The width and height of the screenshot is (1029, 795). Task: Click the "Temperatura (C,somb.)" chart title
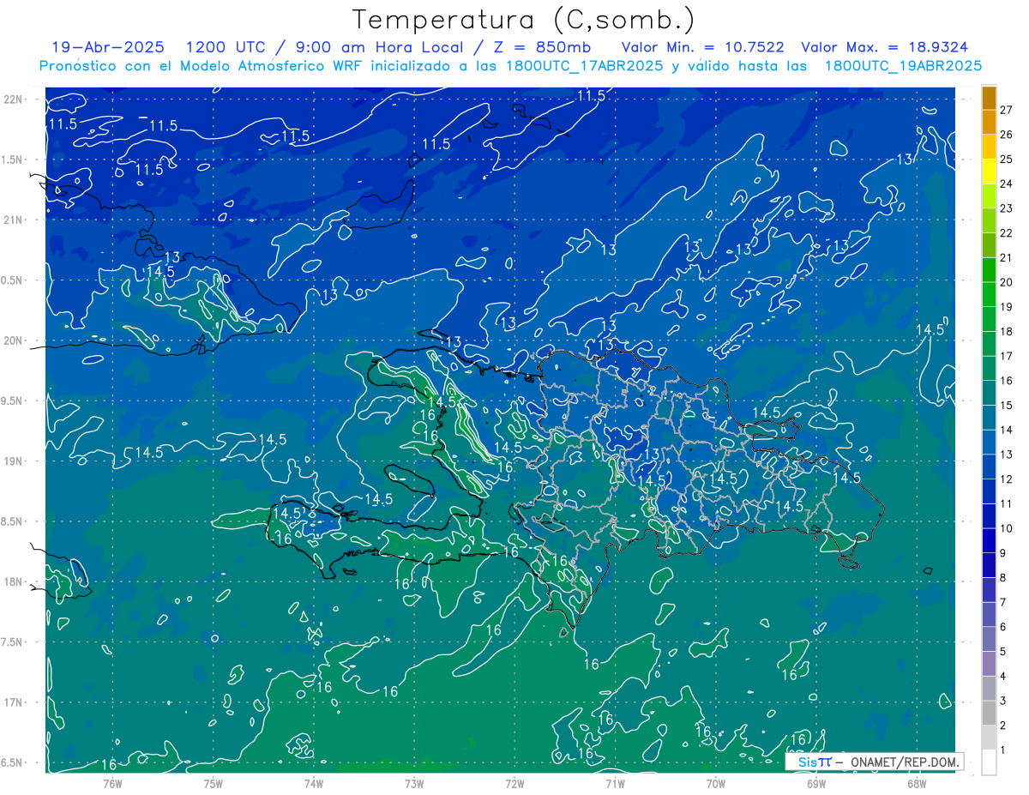click(524, 21)
